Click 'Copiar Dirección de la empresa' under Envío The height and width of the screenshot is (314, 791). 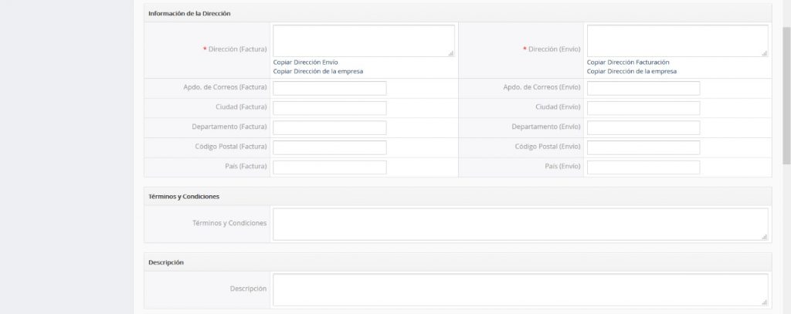coord(632,71)
